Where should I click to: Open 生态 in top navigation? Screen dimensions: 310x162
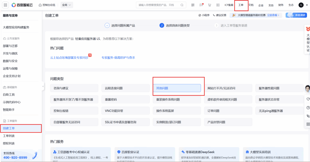[291, 5]
